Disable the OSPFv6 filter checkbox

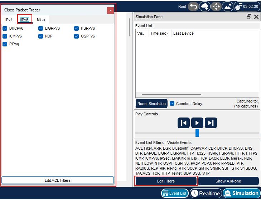(76, 36)
